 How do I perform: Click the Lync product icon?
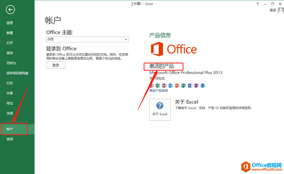203,85
